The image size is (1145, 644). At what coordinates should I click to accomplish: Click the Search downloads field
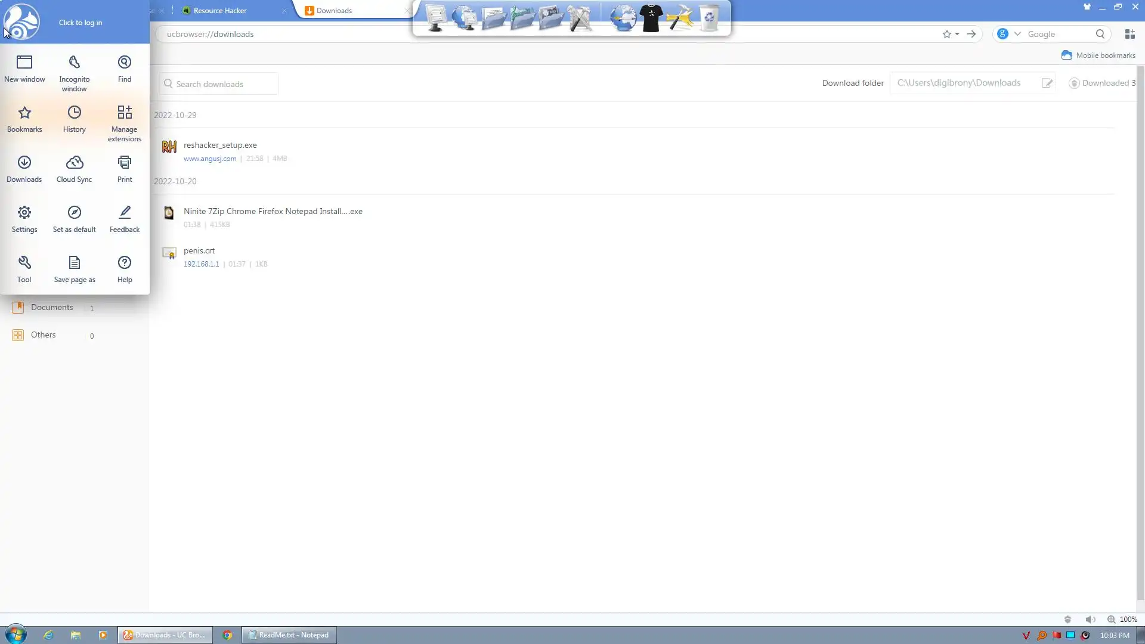[221, 84]
